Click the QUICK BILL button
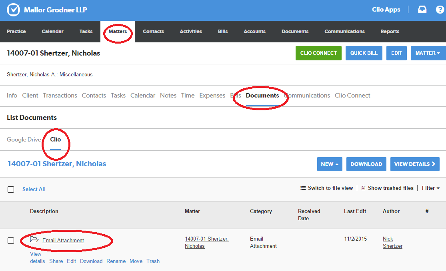This screenshot has width=446, height=271. [x=364, y=53]
